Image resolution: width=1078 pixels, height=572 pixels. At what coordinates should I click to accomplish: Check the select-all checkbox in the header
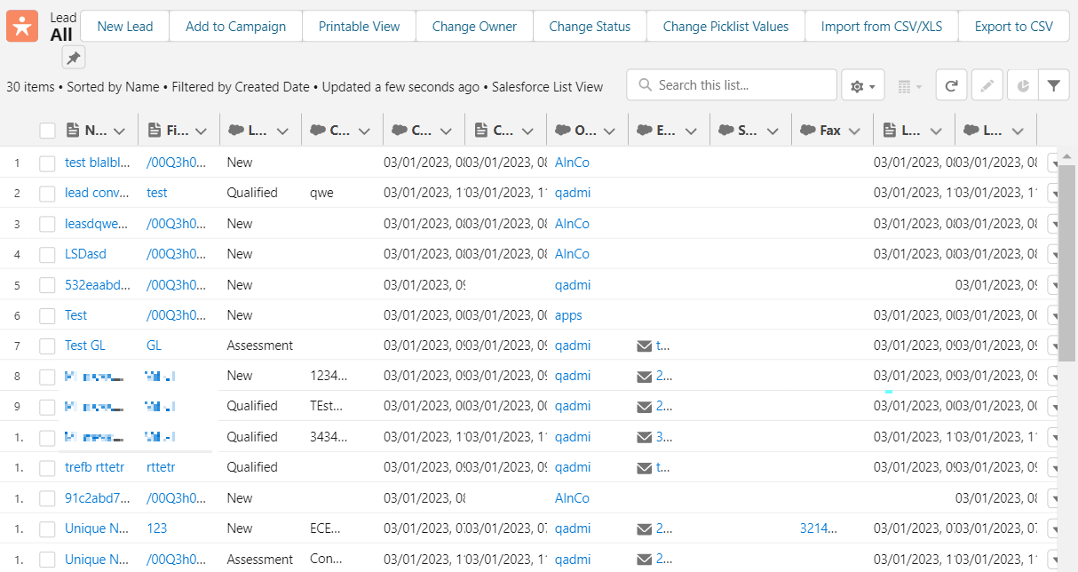click(x=47, y=130)
